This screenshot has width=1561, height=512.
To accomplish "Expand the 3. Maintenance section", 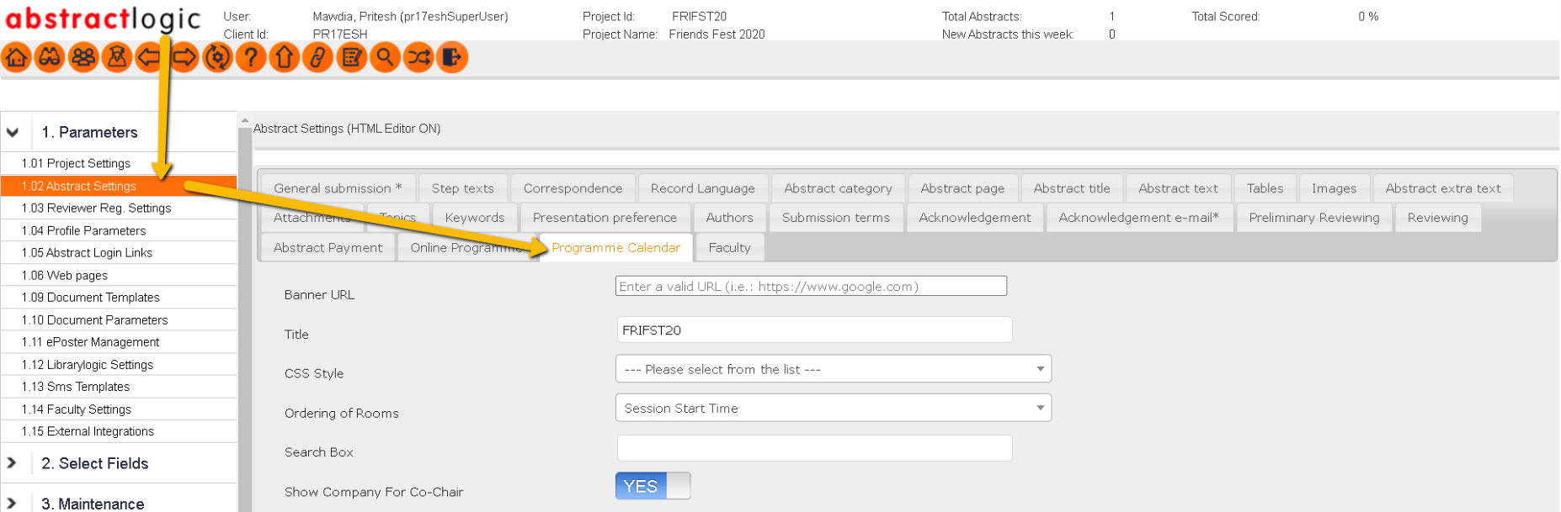I will pos(12,504).
